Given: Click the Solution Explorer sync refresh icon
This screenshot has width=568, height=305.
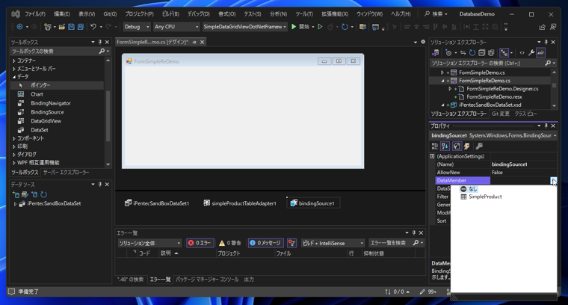Looking at the screenshot, I should pos(472,53).
